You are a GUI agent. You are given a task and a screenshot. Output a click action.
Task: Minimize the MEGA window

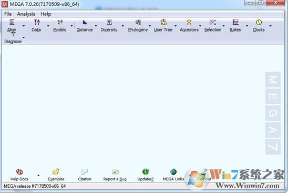(x=250, y=3)
